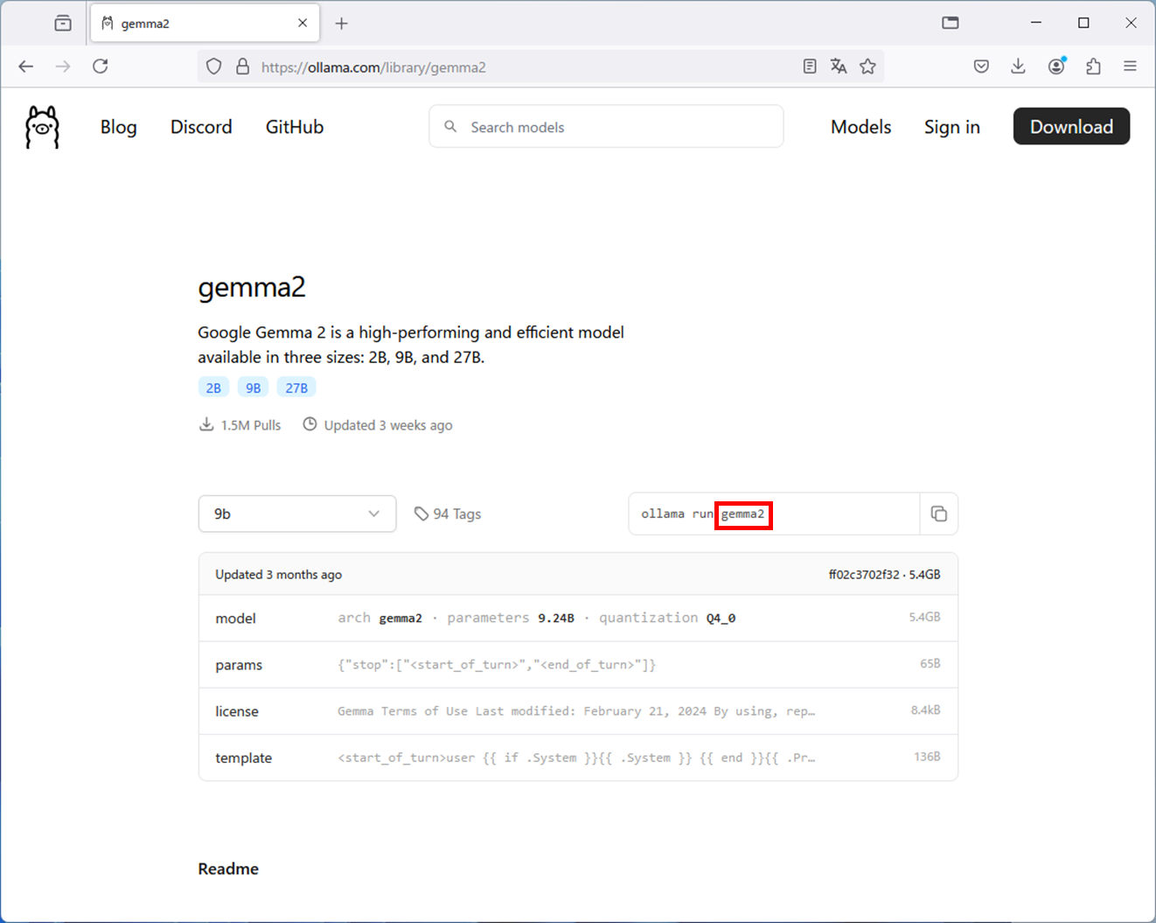Toggle the 94 Tags view

[447, 514]
